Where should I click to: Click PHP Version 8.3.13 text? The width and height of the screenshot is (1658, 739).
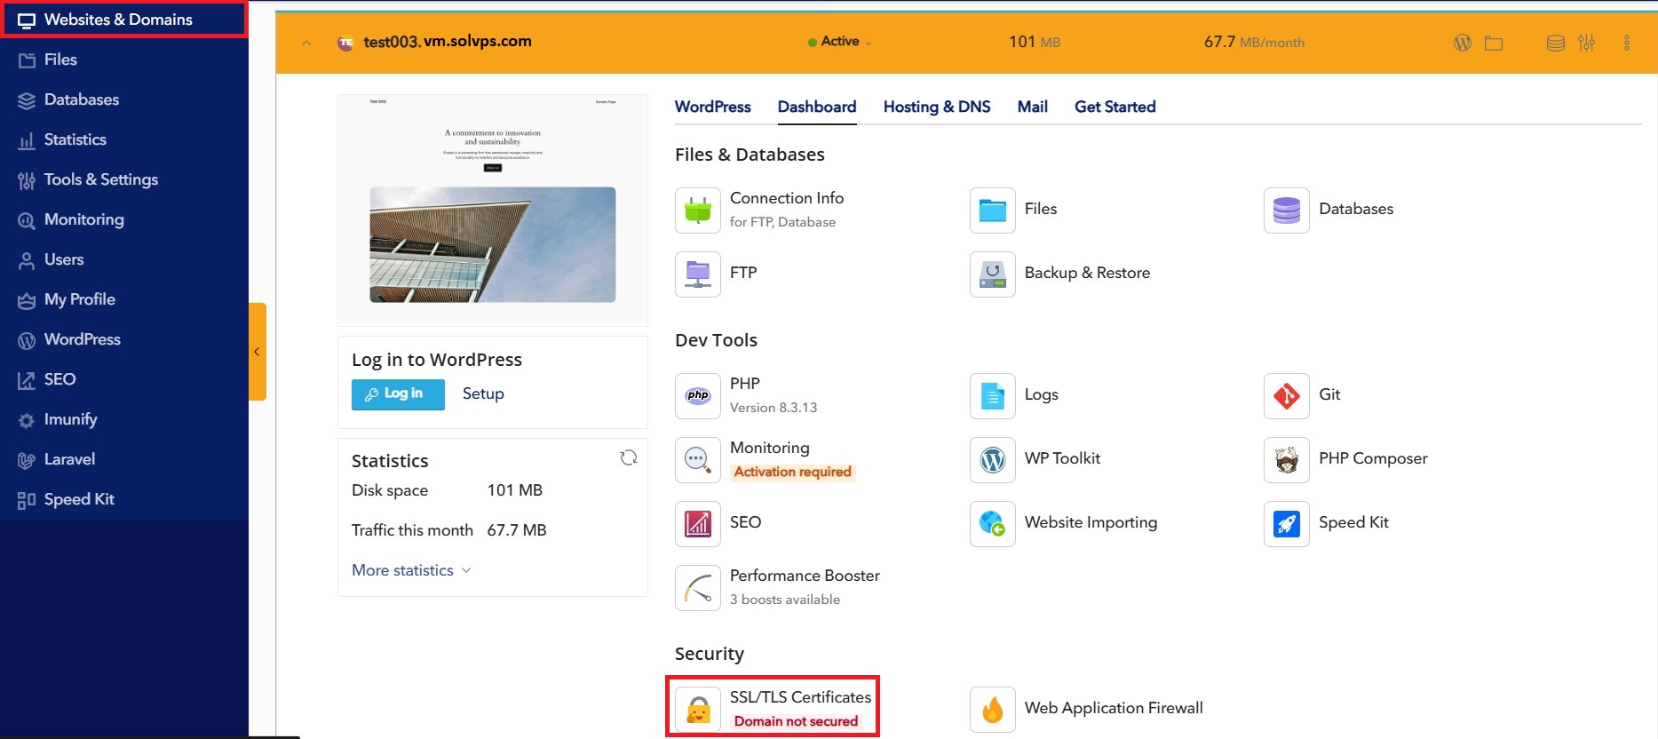click(773, 408)
